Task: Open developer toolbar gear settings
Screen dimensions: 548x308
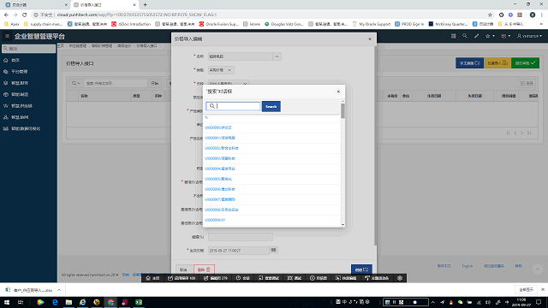Action: [x=400, y=278]
